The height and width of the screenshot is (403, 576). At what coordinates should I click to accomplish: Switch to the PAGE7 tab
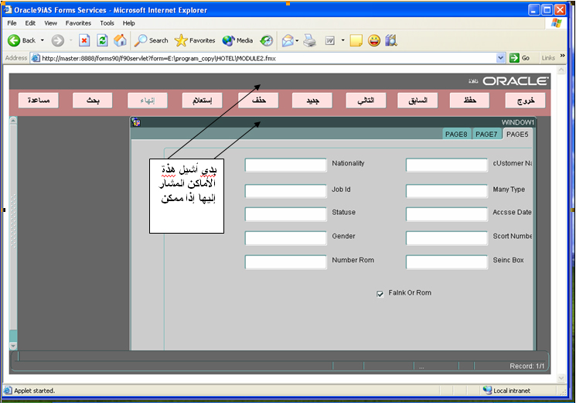pyautogui.click(x=486, y=135)
